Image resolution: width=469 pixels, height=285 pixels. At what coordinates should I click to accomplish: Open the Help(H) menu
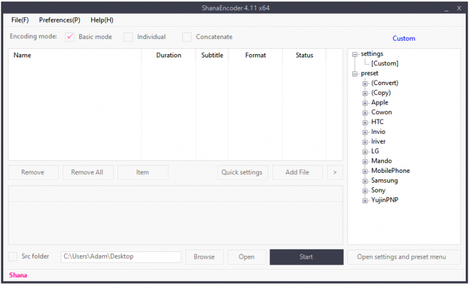tap(102, 20)
